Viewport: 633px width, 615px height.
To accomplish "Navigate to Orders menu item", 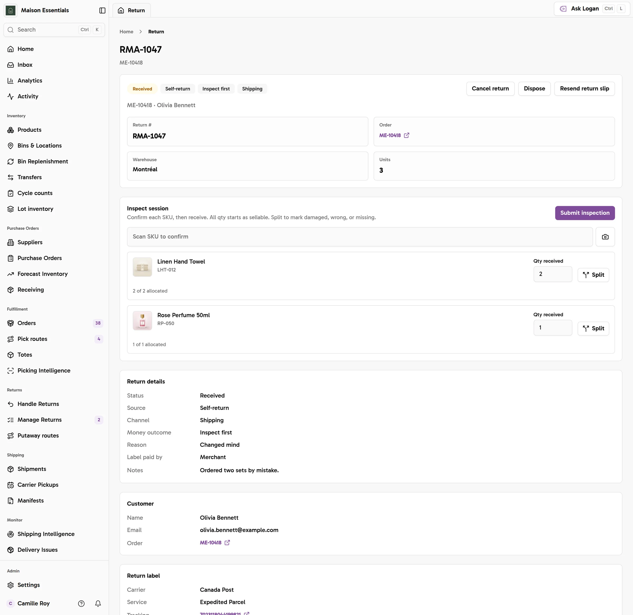I will [x=54, y=323].
